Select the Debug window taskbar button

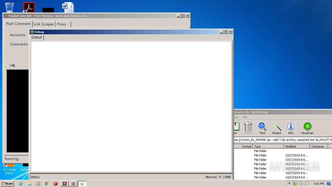pos(82,184)
